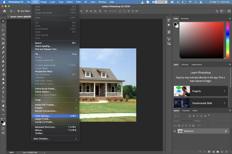Screen dimensions: 232x154
Task: Click the Home icon in options bar
Action: 4,11
